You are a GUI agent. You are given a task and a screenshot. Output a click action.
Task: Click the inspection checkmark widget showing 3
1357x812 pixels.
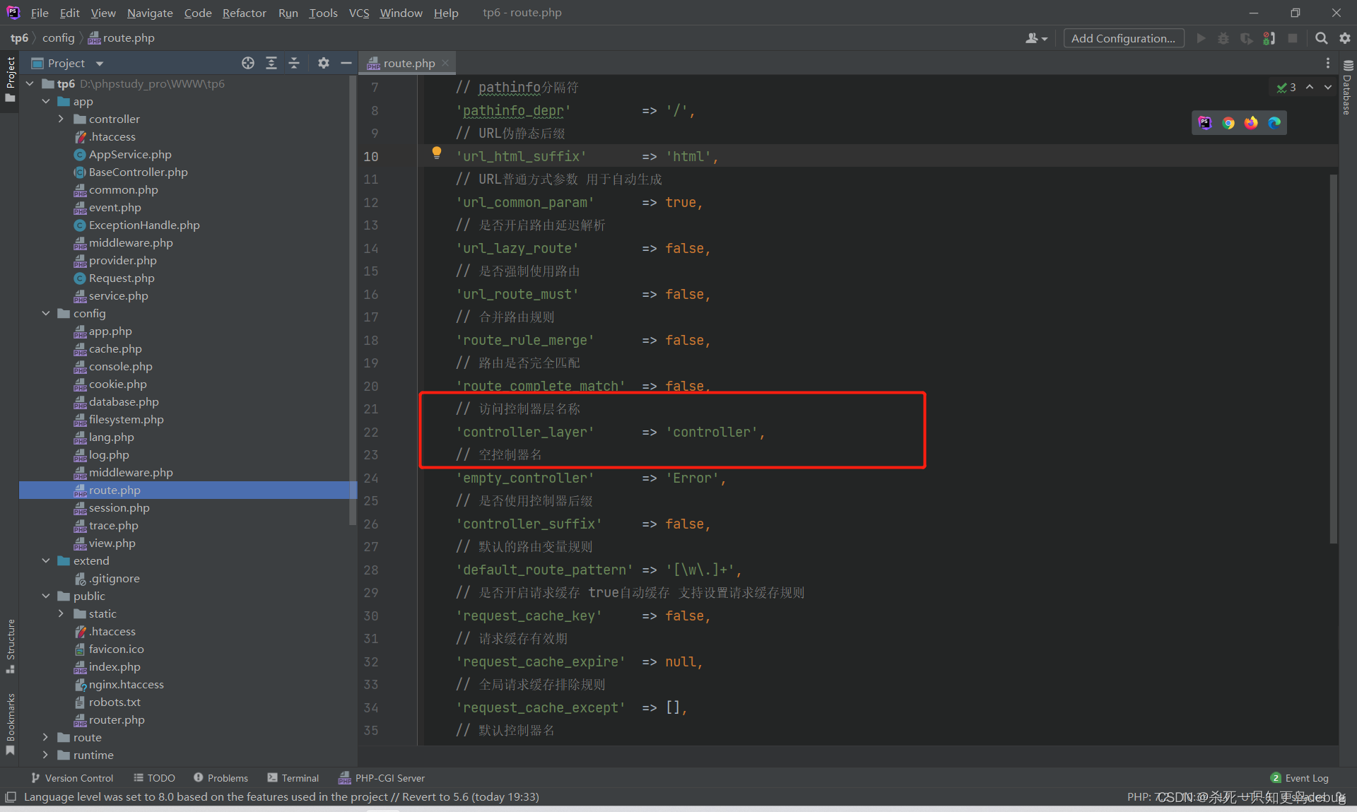tap(1286, 87)
